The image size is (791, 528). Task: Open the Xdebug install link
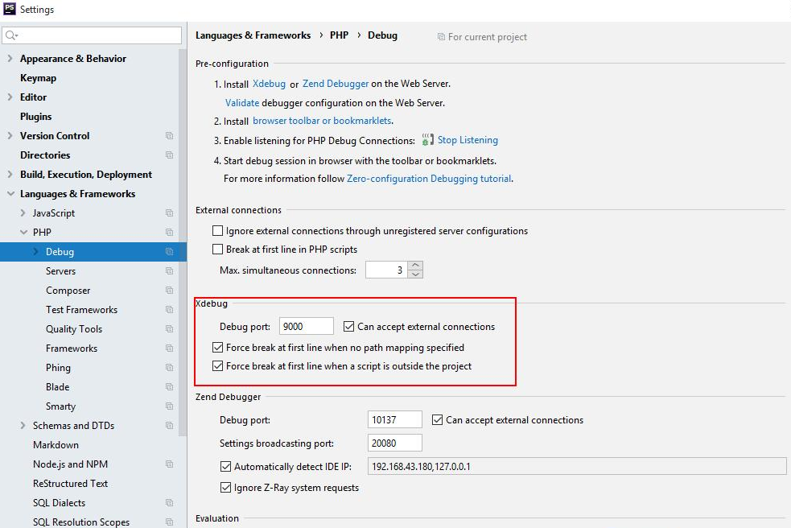[x=269, y=84]
